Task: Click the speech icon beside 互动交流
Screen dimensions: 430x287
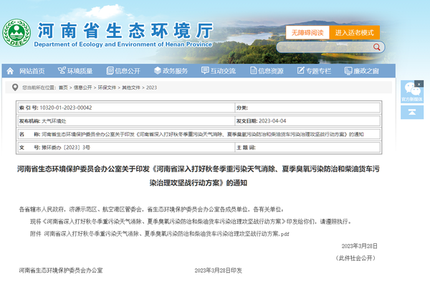Action: click(x=204, y=71)
